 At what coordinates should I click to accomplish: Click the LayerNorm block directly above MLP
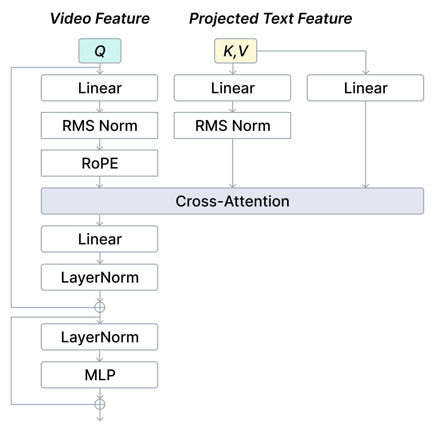100,337
